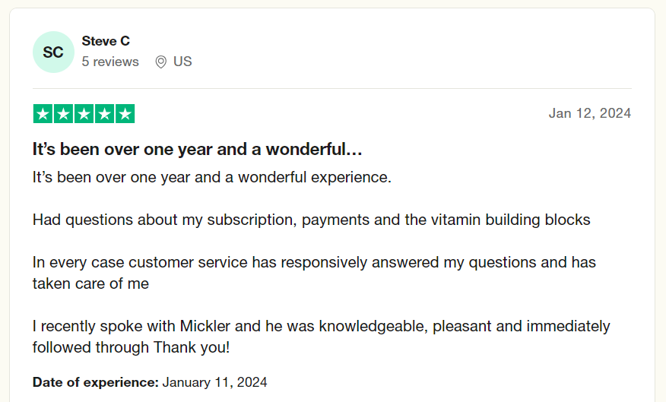The width and height of the screenshot is (666, 402).
Task: Click the "5 reviews" count
Action: 110,62
